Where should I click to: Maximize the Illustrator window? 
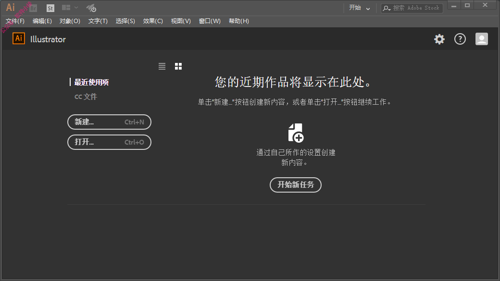pos(467,5)
